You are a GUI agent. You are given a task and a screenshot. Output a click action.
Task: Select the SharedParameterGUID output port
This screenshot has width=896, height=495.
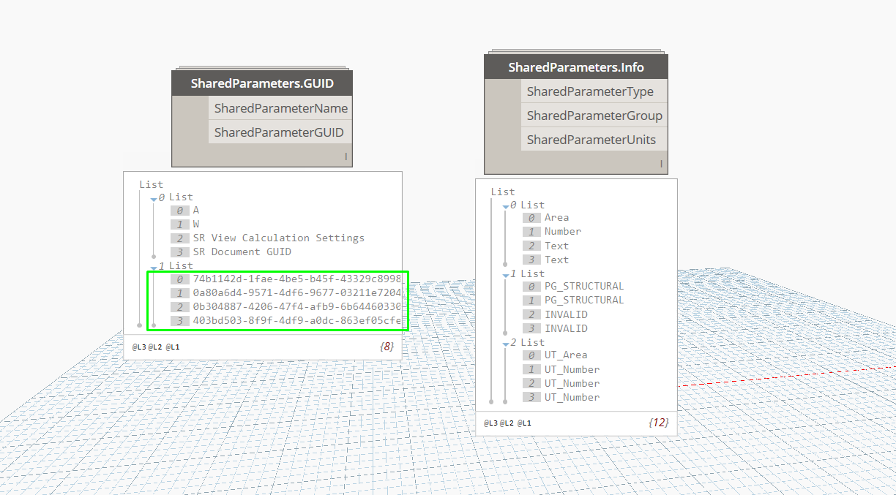279,132
